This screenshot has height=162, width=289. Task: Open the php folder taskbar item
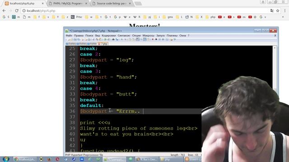(171, 159)
